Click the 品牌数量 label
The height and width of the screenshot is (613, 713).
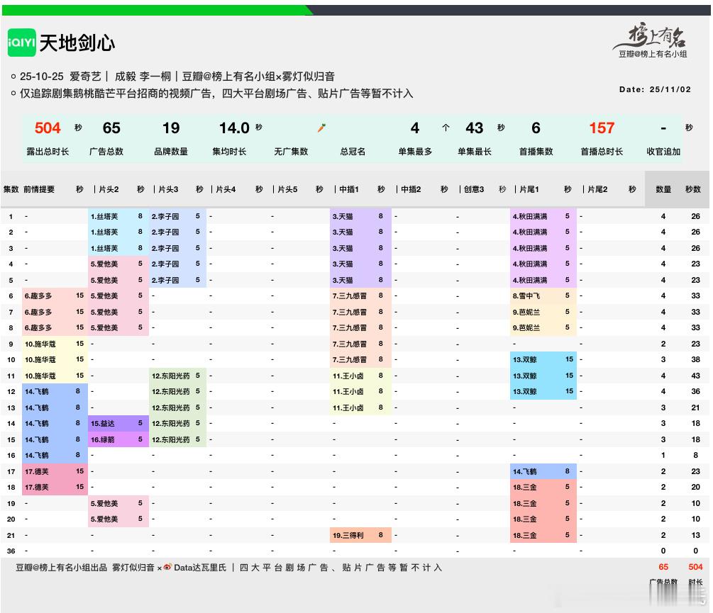point(171,151)
